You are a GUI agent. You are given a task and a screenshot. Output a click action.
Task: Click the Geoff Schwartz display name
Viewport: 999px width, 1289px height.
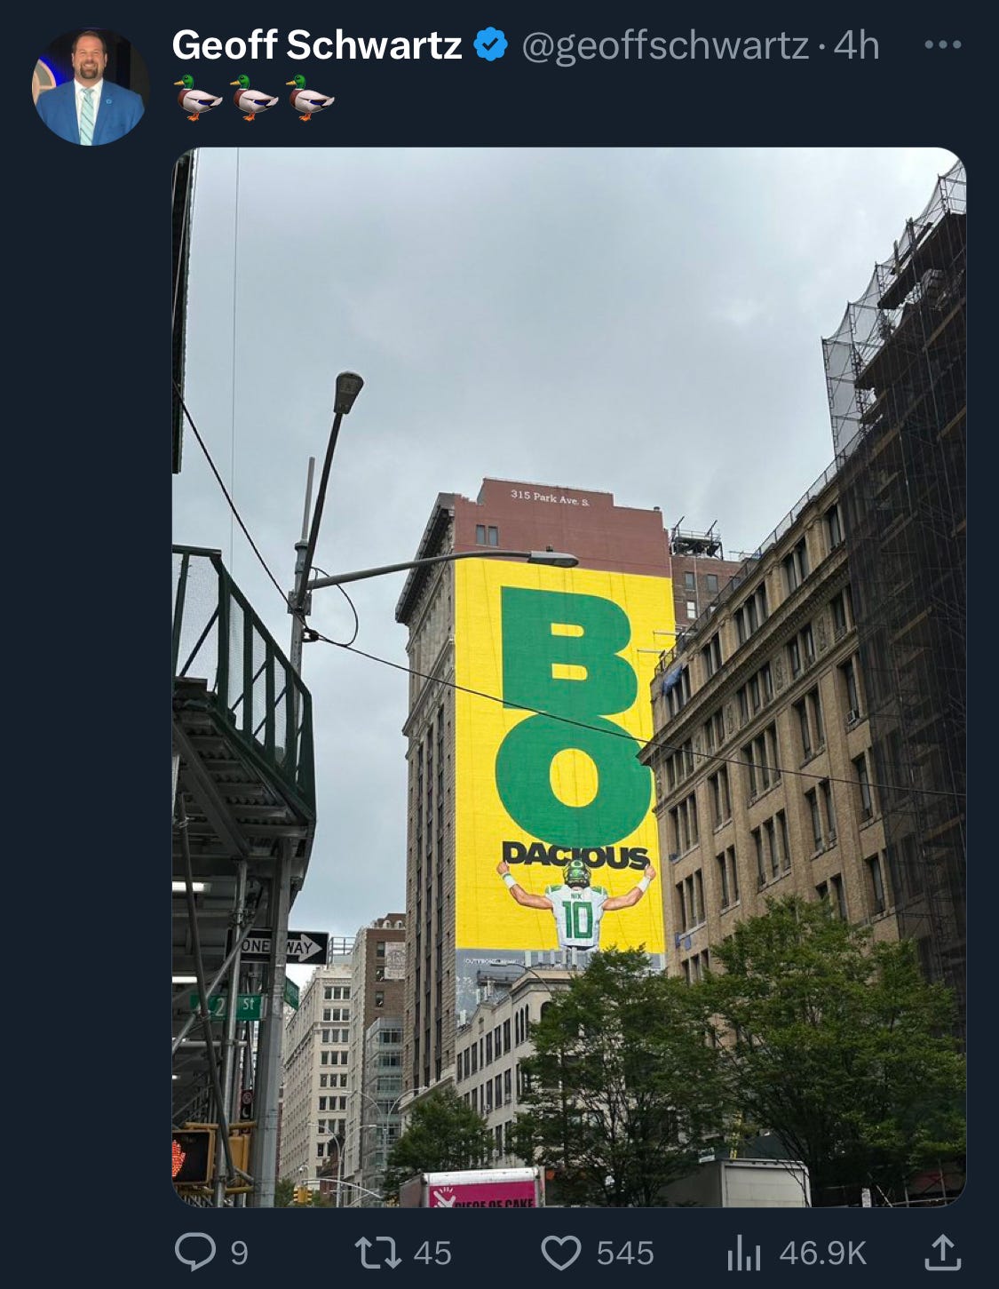click(317, 44)
